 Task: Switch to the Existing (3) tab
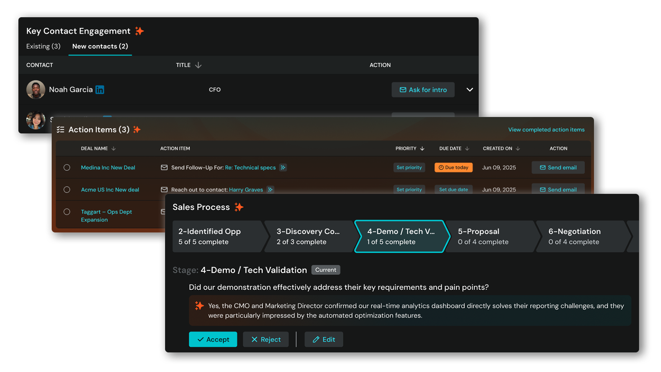click(x=43, y=46)
